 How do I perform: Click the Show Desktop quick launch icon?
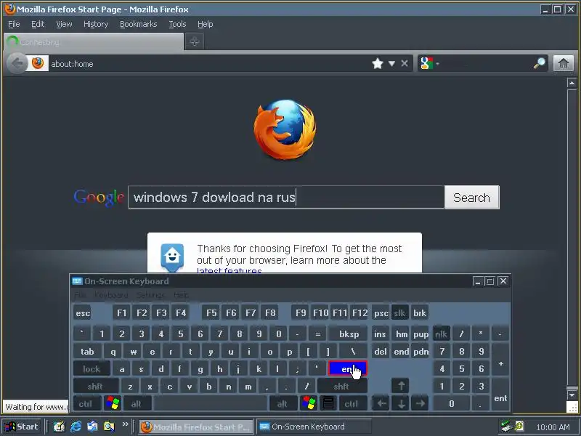tap(59, 427)
